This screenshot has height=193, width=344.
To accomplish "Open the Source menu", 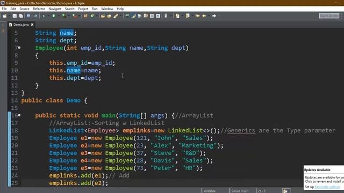I will 24,9.
